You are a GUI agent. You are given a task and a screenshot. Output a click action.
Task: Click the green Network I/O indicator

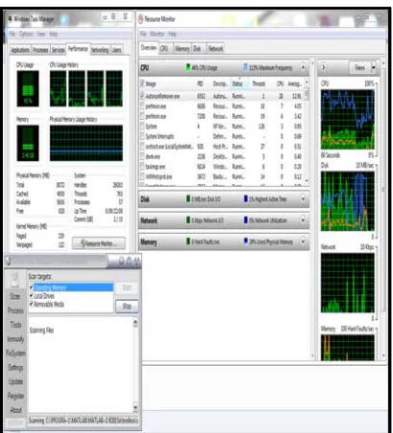click(x=188, y=220)
